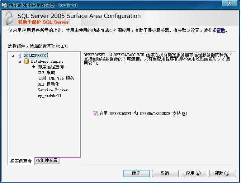Select 本机 XML Web 服务 item
241x183 pixels.
pos(56,78)
